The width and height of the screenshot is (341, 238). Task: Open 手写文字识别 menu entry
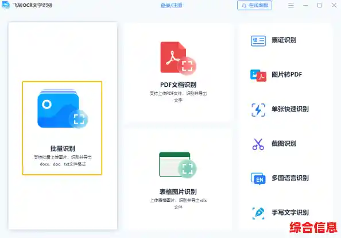pos(290,212)
